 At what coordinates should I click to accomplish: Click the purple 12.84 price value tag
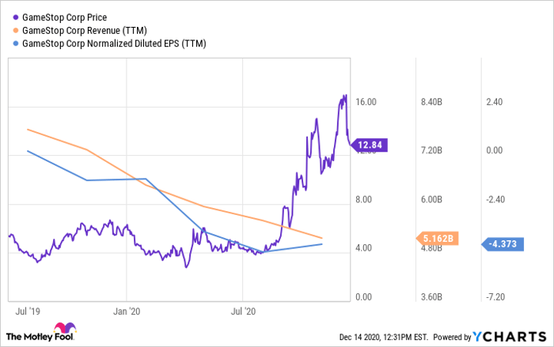click(370, 145)
